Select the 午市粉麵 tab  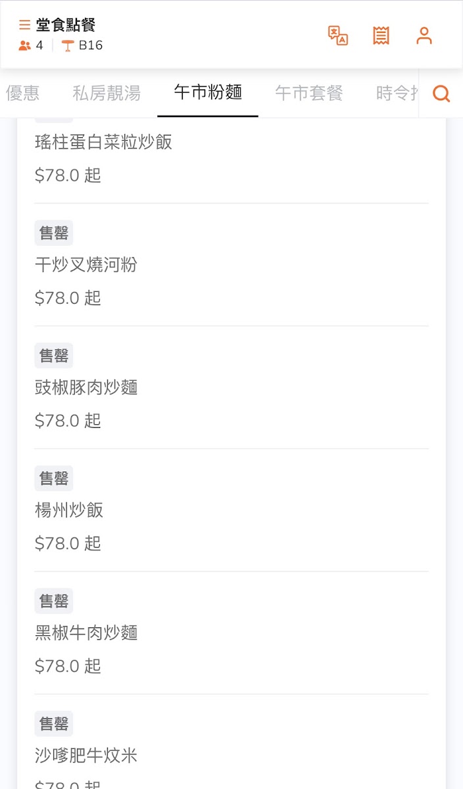[208, 93]
